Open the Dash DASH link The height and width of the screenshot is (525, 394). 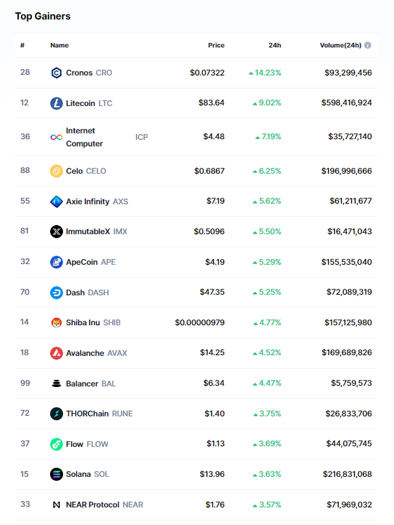[87, 292]
